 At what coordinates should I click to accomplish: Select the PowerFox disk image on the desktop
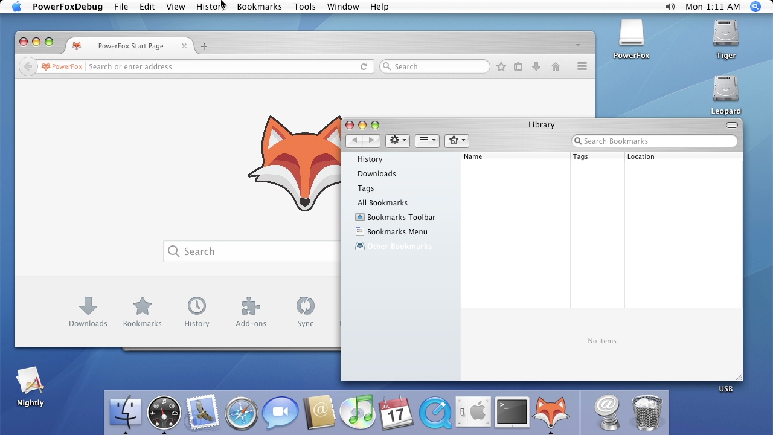point(632,40)
